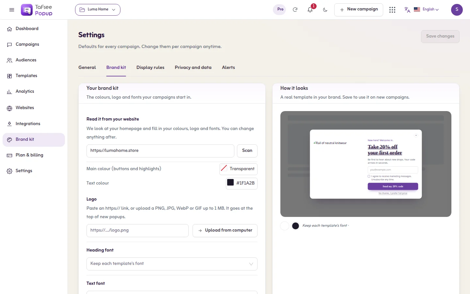Click the Campaigns chat-bubble icon in sidebar
470x294 pixels.
click(9, 44)
